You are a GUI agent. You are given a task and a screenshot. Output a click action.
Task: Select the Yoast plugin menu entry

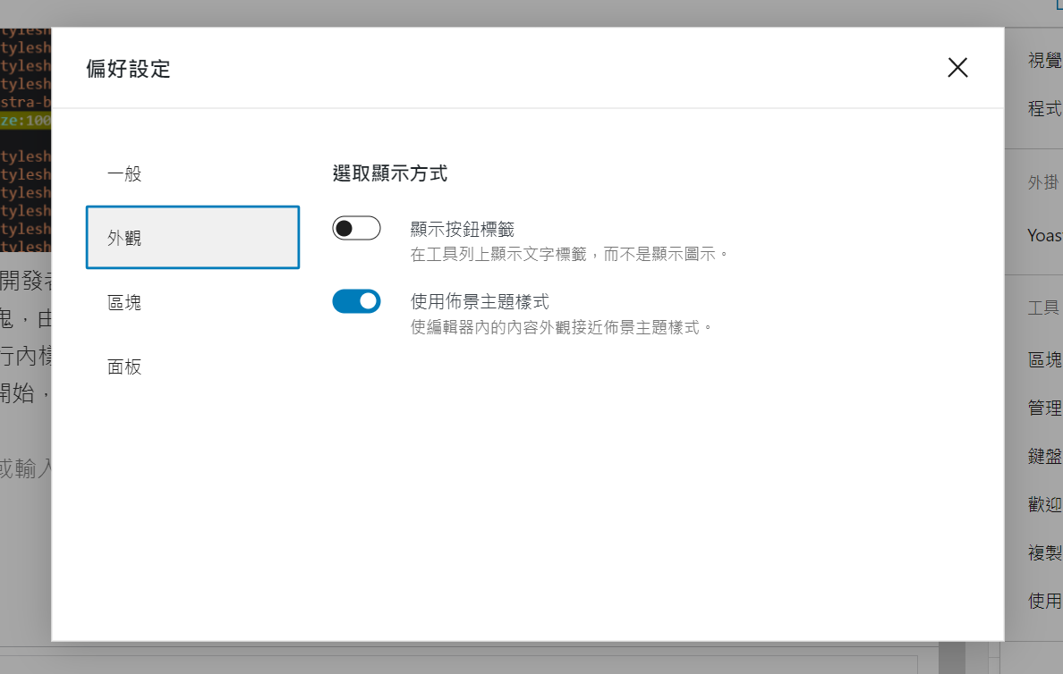(x=1045, y=236)
